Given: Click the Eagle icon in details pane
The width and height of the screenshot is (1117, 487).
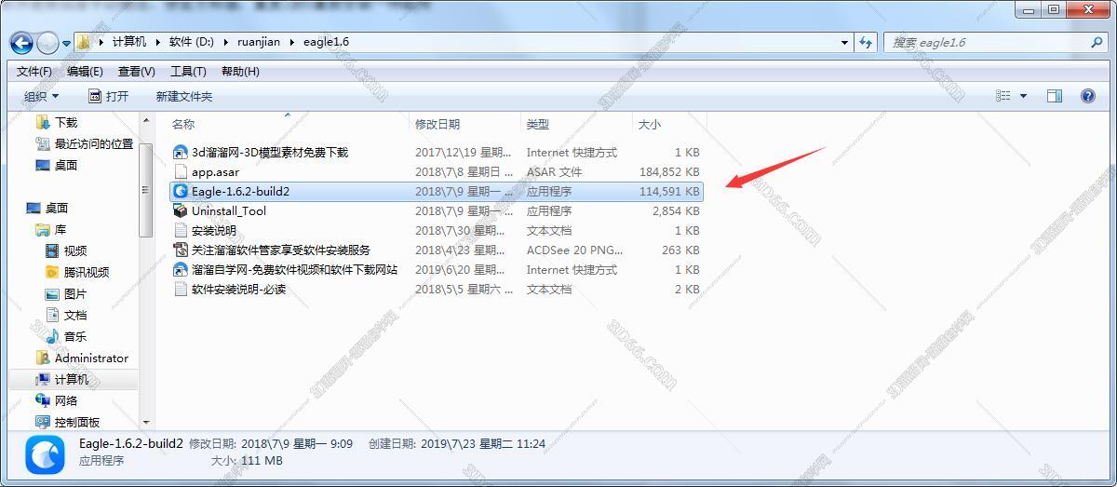Looking at the screenshot, I should coord(46,455).
